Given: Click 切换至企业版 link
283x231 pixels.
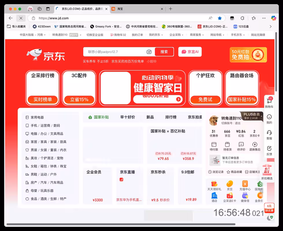Looking at the screenshot, I should coord(95,35).
